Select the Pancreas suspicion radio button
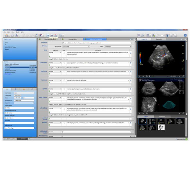 coord(64,80)
